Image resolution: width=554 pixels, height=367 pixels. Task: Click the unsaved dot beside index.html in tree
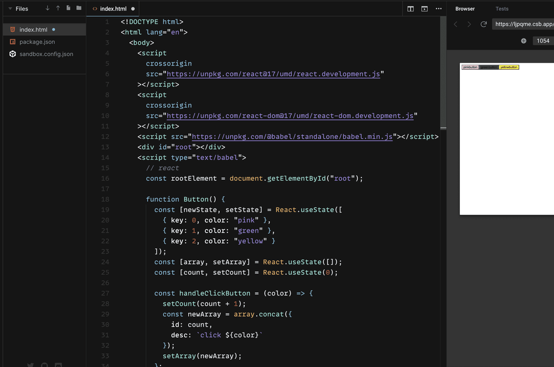tap(54, 29)
